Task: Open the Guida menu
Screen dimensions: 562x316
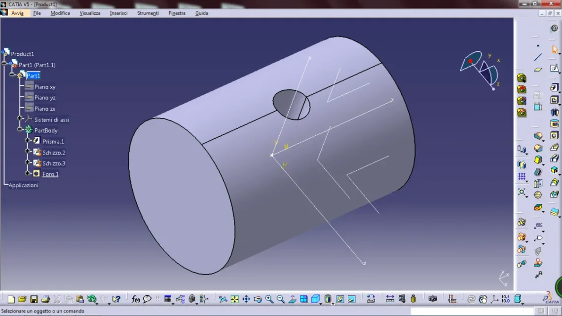Action: click(201, 13)
